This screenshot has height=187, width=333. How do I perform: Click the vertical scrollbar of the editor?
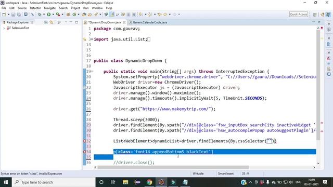(318, 85)
